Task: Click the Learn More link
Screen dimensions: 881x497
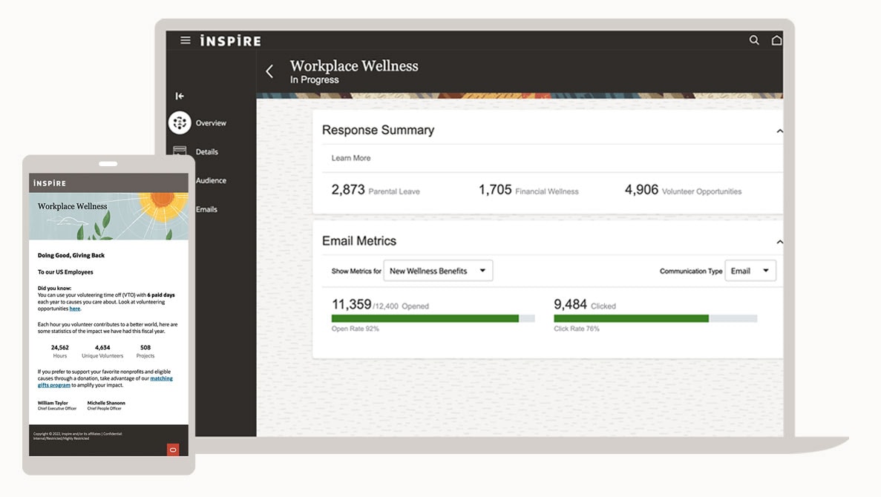Action: [x=350, y=158]
